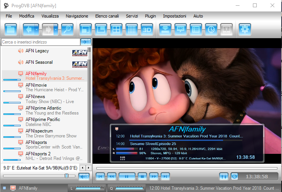
Task: Click the channel list vertical scrollbar
Action: click(x=89, y=105)
